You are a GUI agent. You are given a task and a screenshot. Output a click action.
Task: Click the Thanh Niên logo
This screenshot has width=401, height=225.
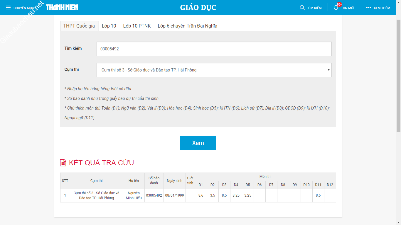[x=62, y=7]
